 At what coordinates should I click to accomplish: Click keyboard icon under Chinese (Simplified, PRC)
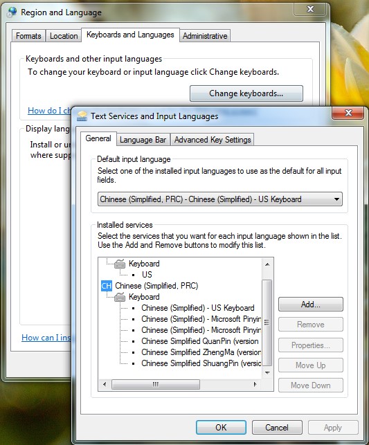pos(120,297)
